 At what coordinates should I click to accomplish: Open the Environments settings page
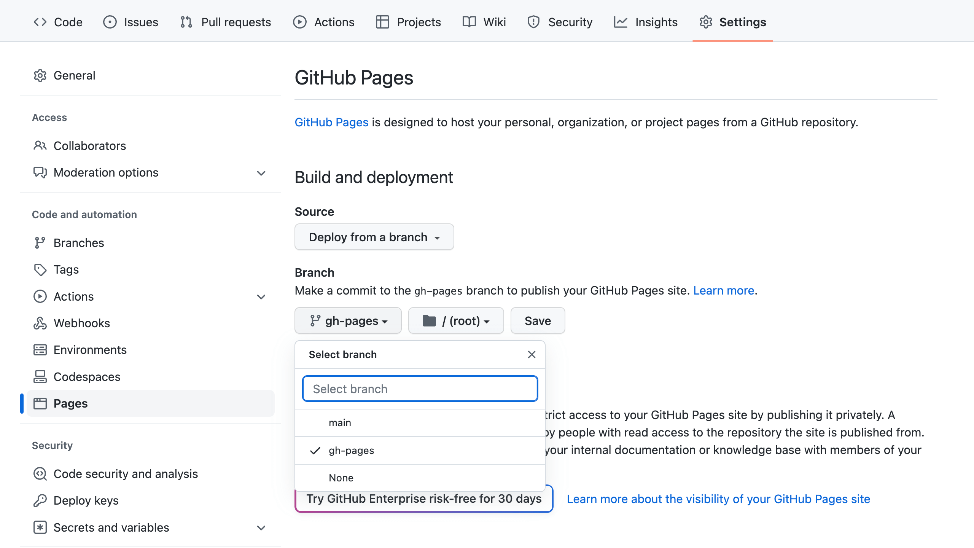[90, 350]
